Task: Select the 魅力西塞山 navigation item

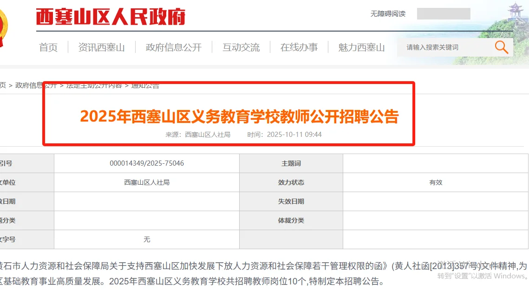Action: click(361, 47)
